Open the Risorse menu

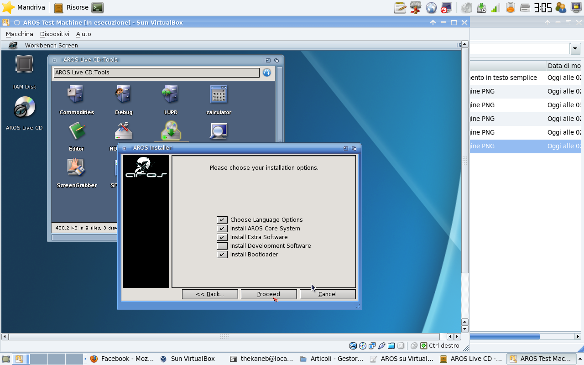(x=71, y=7)
